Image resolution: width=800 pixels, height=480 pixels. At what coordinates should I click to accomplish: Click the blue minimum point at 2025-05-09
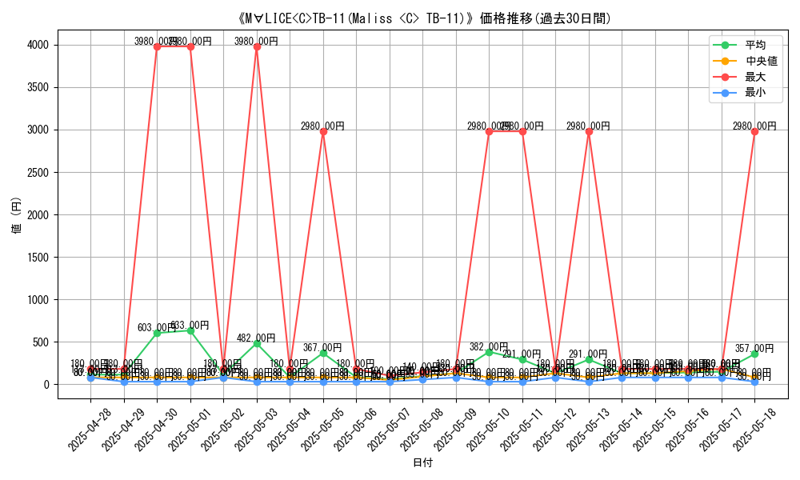coord(456,378)
